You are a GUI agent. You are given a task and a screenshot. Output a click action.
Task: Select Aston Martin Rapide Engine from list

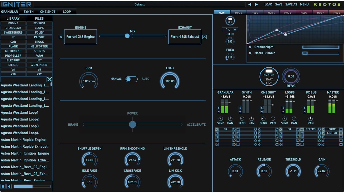coord(23,140)
